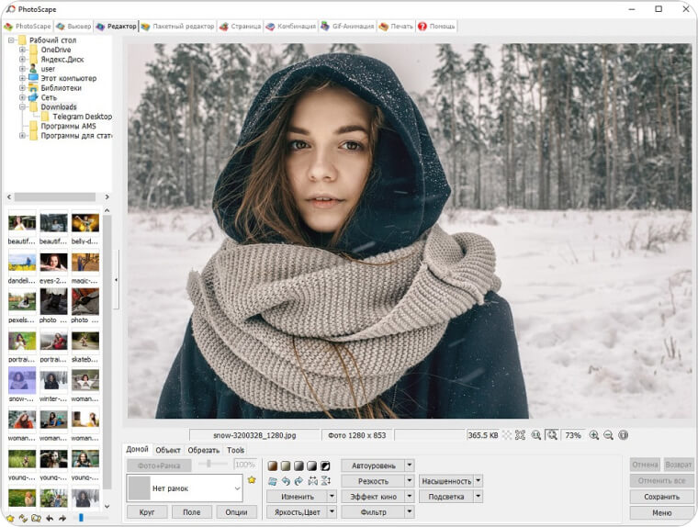Screen dimensions: 698x527
Task: Rotate image counterclockwise using the undo-arrow icon
Action: (286, 481)
